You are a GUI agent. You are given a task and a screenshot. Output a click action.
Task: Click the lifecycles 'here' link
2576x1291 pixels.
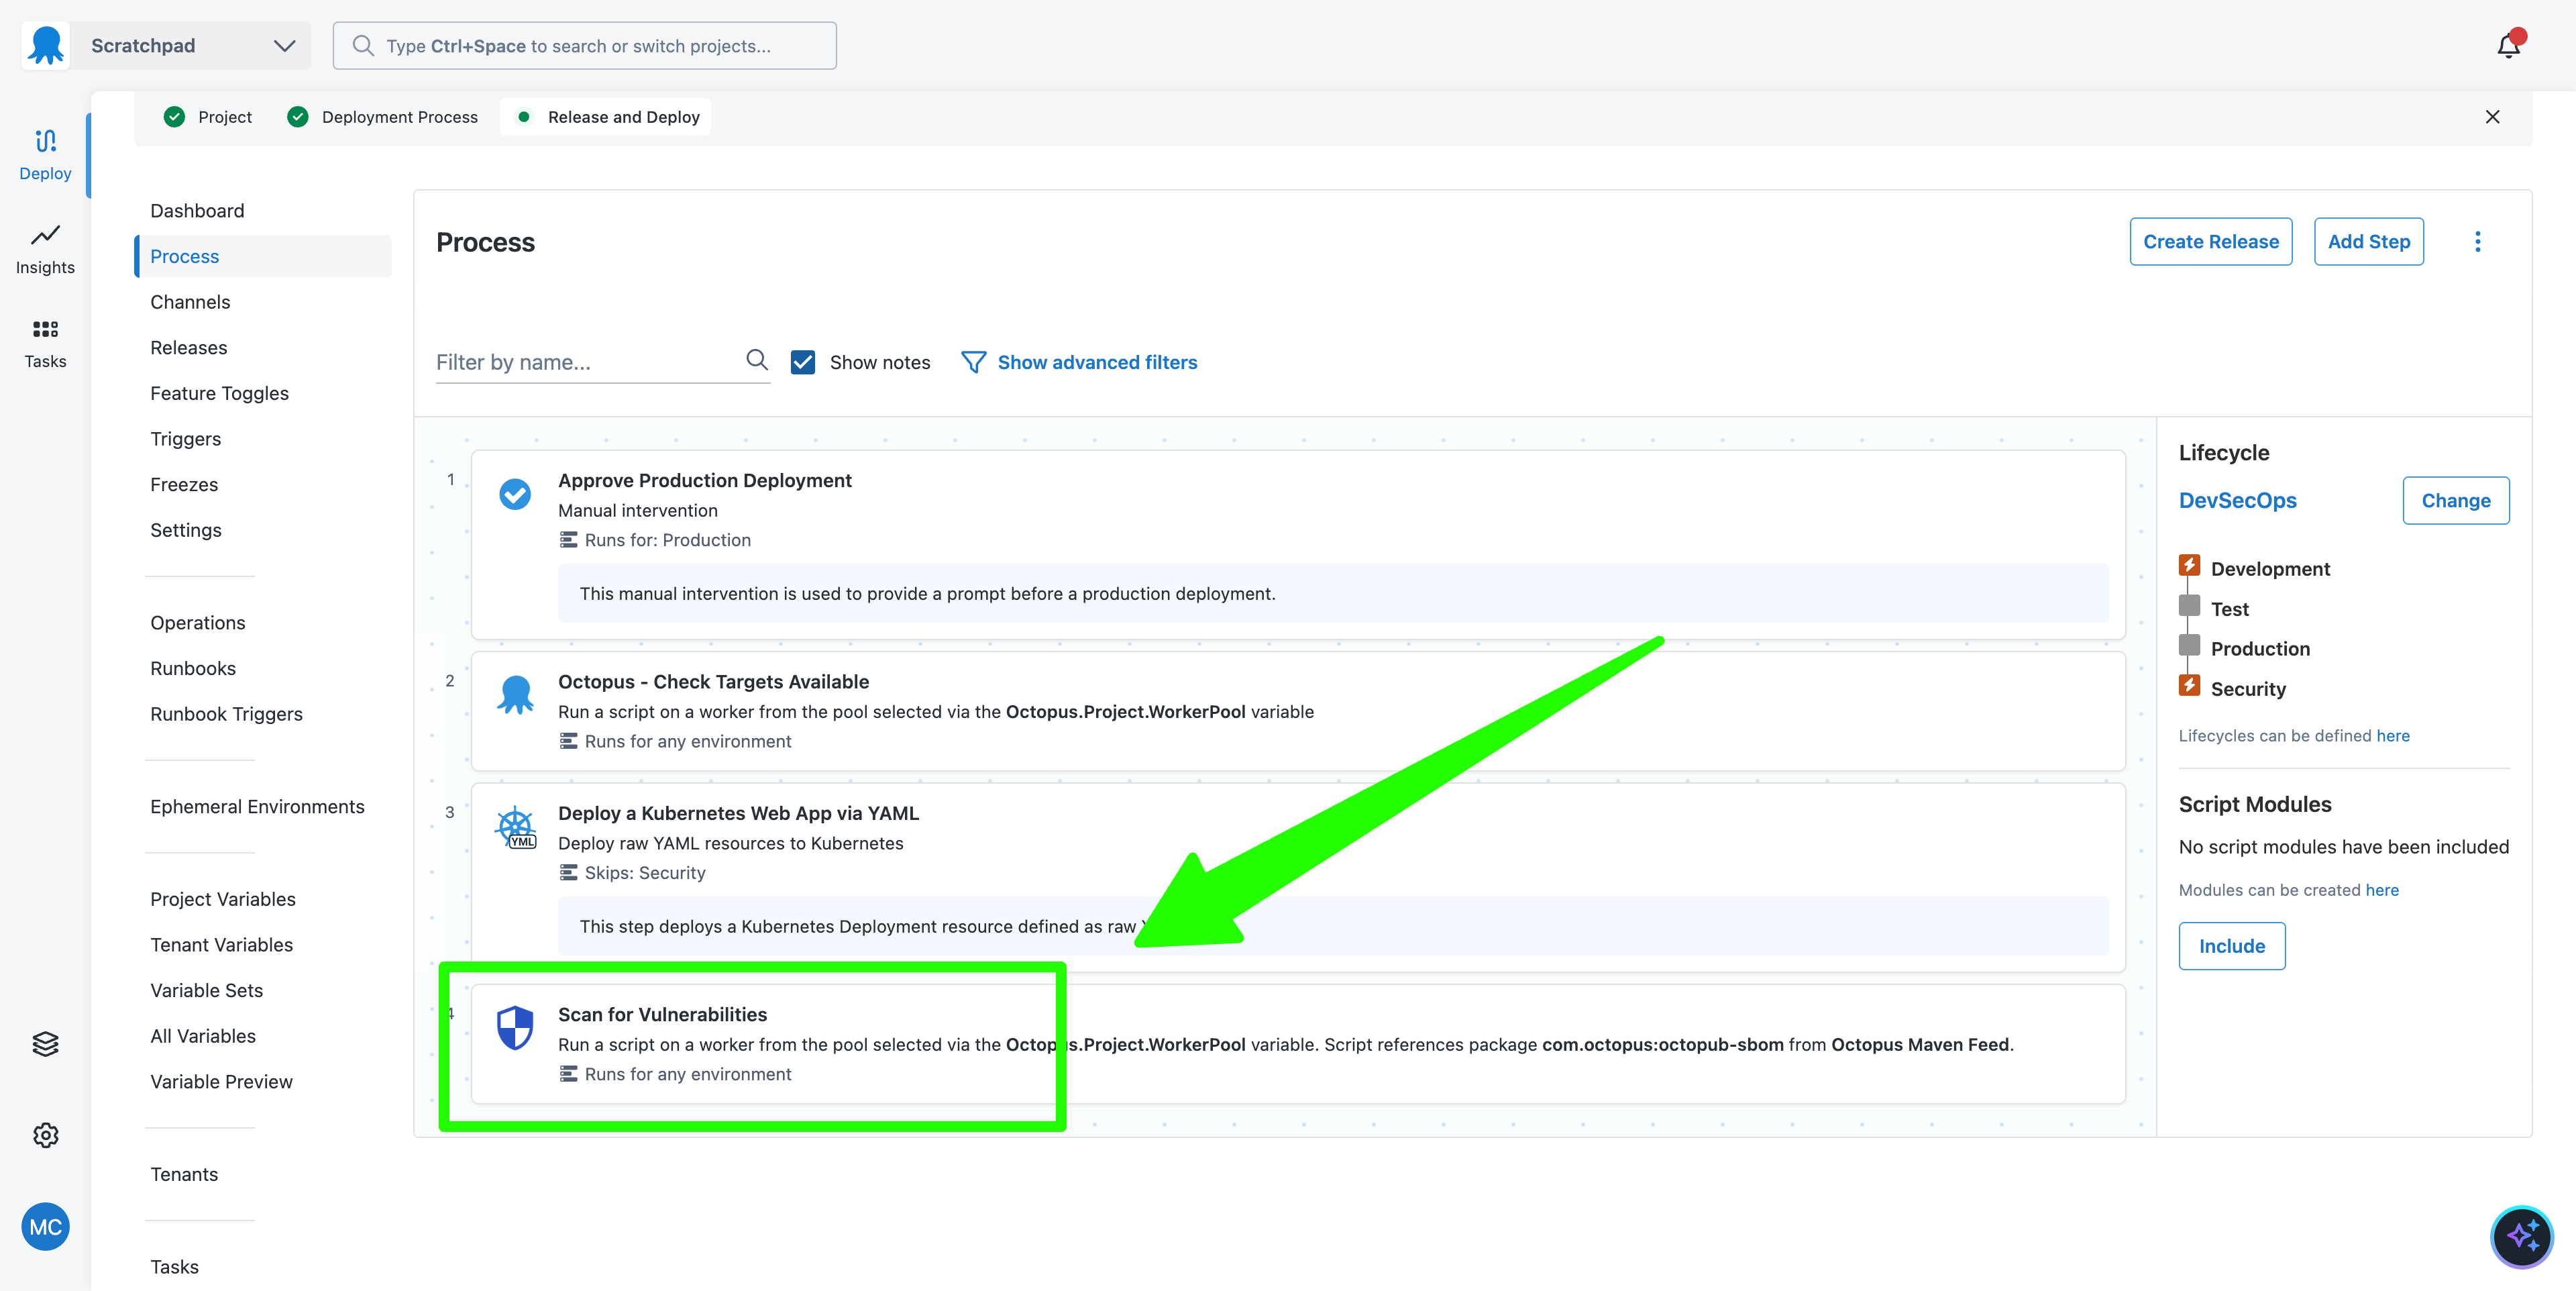pyautogui.click(x=2394, y=736)
